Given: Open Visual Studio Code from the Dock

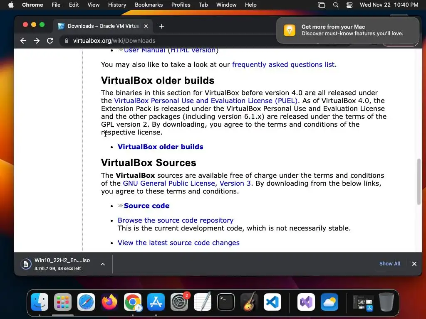Looking at the screenshot, I should click(x=272, y=302).
